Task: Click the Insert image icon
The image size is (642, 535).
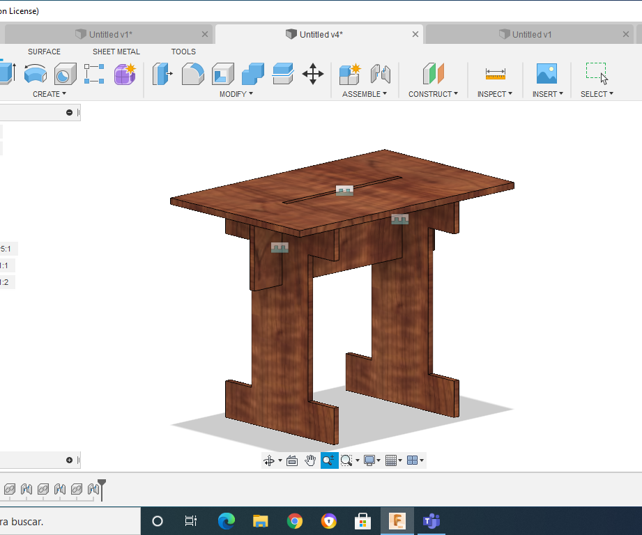Action: point(547,74)
